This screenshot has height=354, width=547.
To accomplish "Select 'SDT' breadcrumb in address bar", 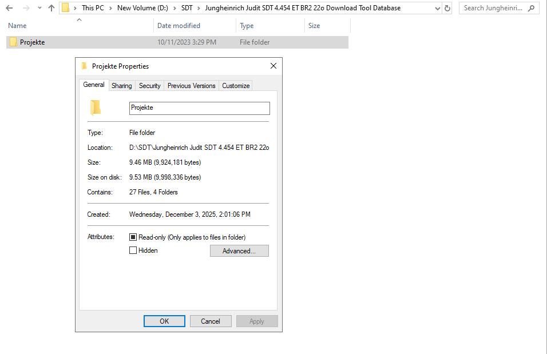I will pos(187,8).
